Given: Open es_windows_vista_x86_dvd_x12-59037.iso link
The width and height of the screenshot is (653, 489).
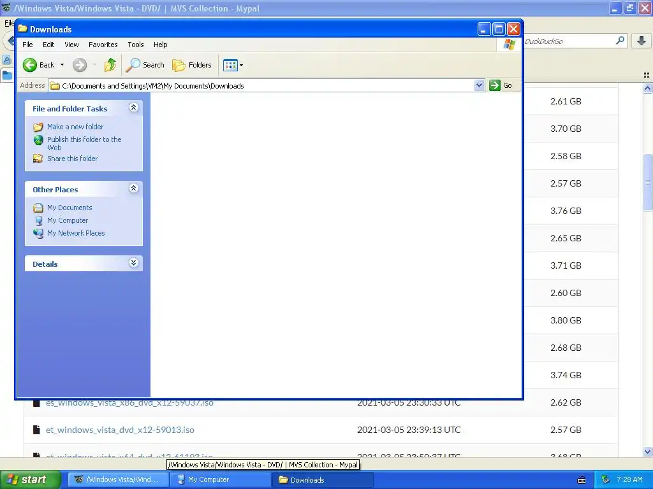Looking at the screenshot, I should [129, 402].
